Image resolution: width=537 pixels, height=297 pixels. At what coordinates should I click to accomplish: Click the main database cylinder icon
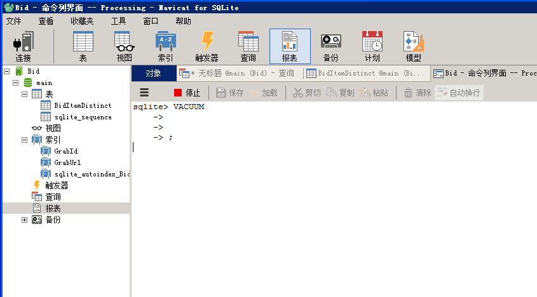tap(28, 82)
